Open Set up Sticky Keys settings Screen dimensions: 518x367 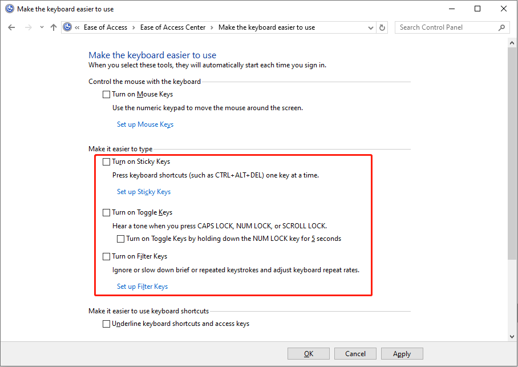pos(144,191)
